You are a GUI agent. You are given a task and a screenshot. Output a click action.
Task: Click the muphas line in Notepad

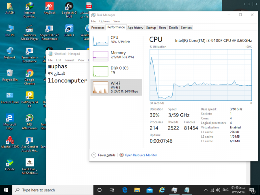click(x=57, y=67)
